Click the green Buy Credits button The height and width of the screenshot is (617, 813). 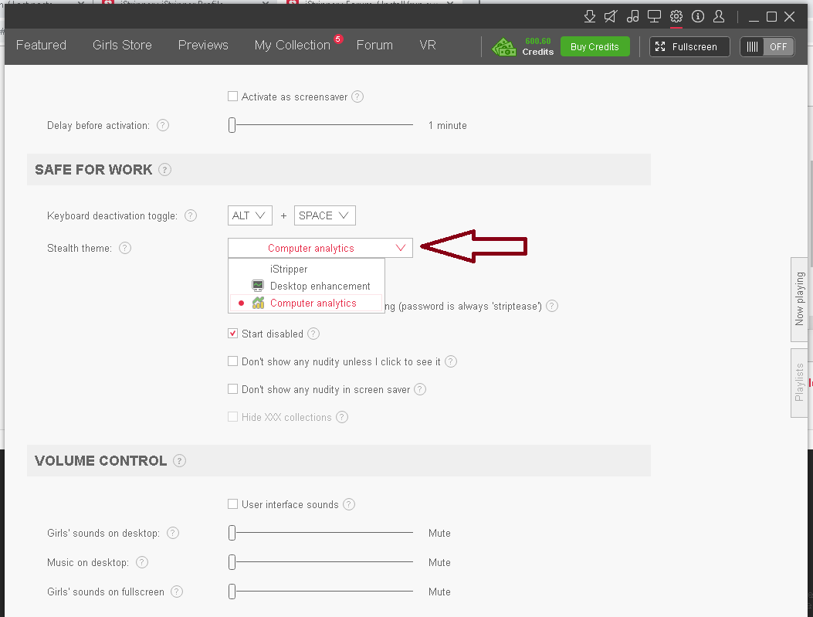coord(595,46)
